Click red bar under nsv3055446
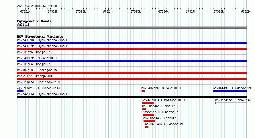The image size is (255, 138). pos(149,121)
